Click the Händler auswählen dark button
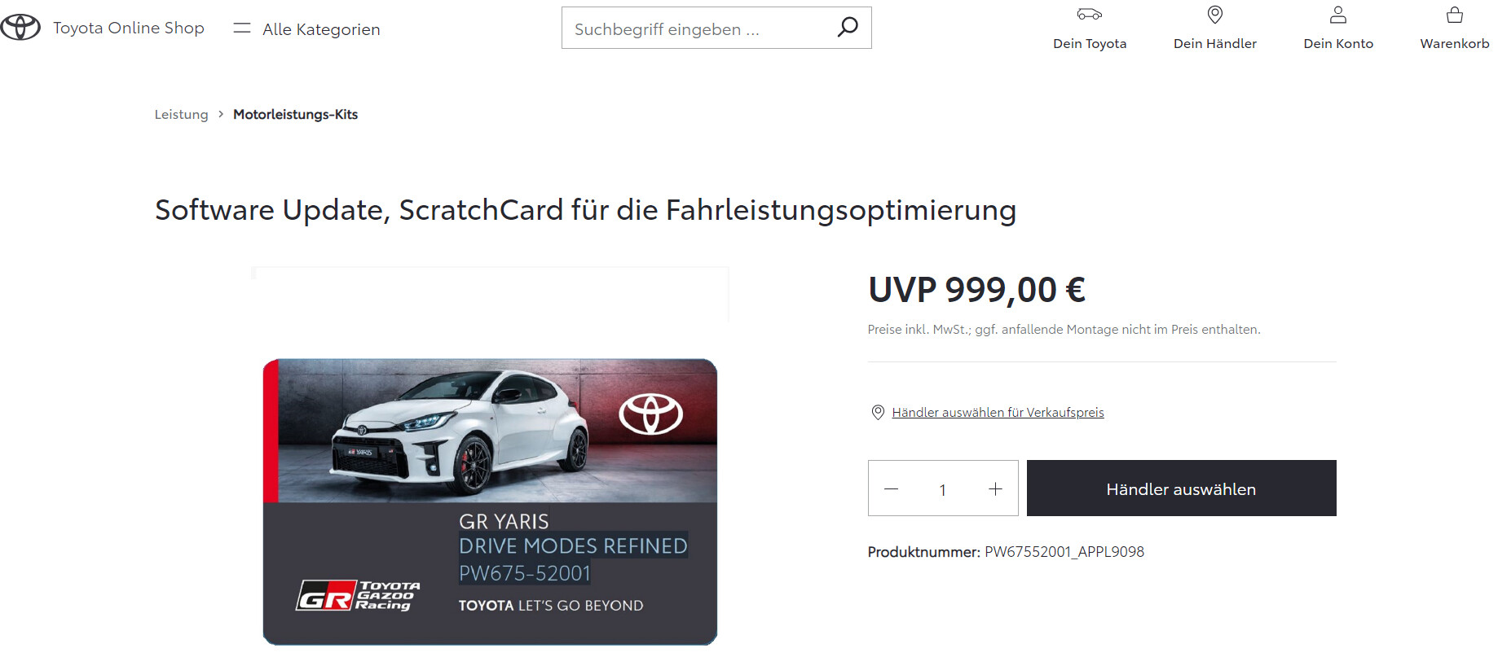The image size is (1498, 657). 1181,488
